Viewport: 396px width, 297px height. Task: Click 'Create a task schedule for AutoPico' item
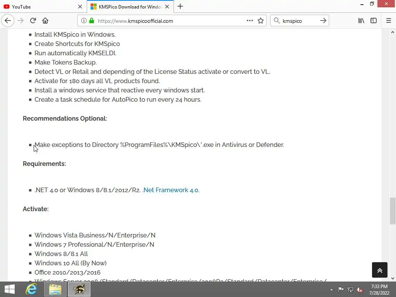[118, 99]
